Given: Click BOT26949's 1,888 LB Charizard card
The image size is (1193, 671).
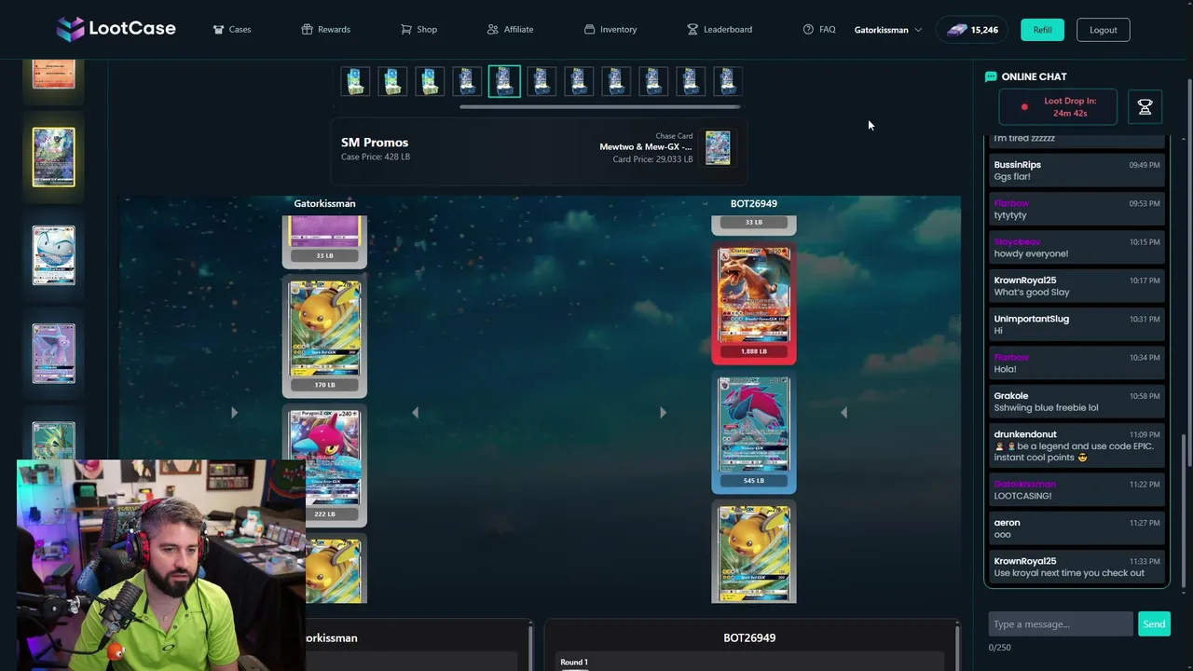Looking at the screenshot, I should pos(754,302).
